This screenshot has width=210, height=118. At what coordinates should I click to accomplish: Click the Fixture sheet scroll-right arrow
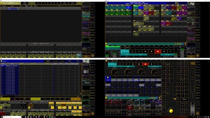(x=78, y=96)
